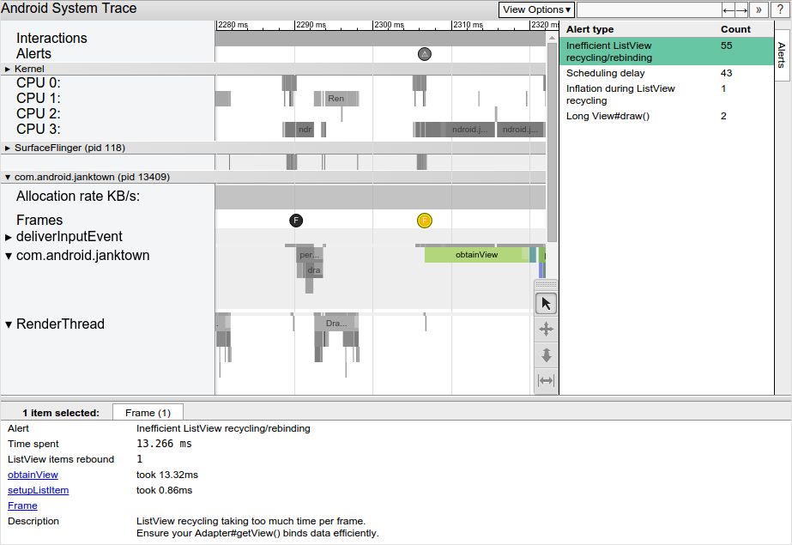
Task: Click inside the search input field
Action: tap(650, 9)
